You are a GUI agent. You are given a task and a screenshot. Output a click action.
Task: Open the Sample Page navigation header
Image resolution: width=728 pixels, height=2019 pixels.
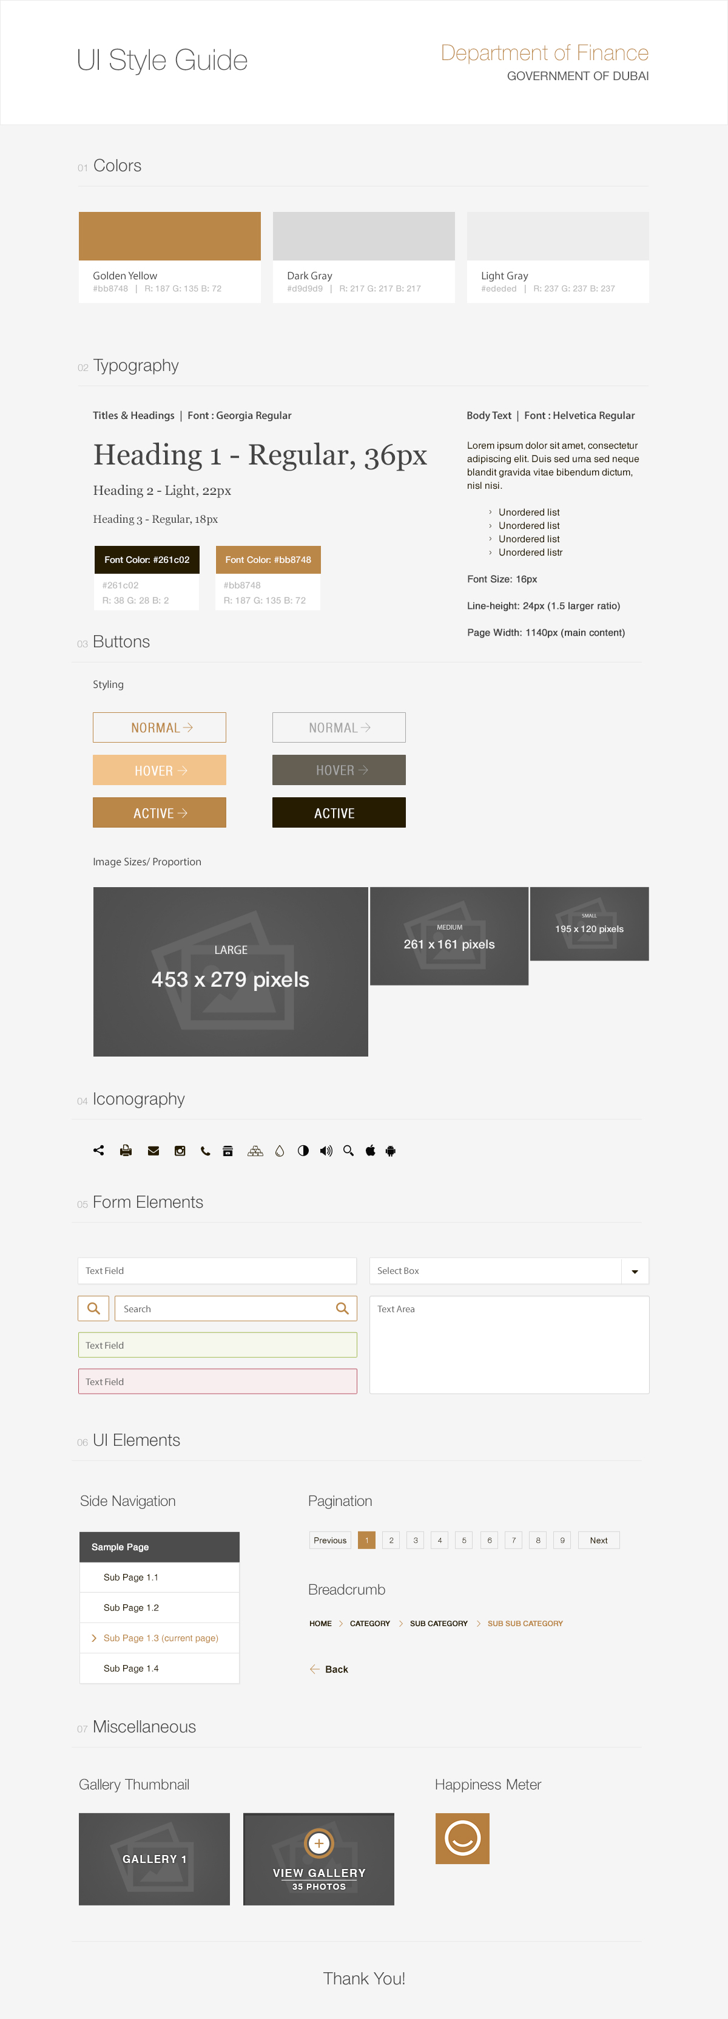tap(159, 1547)
